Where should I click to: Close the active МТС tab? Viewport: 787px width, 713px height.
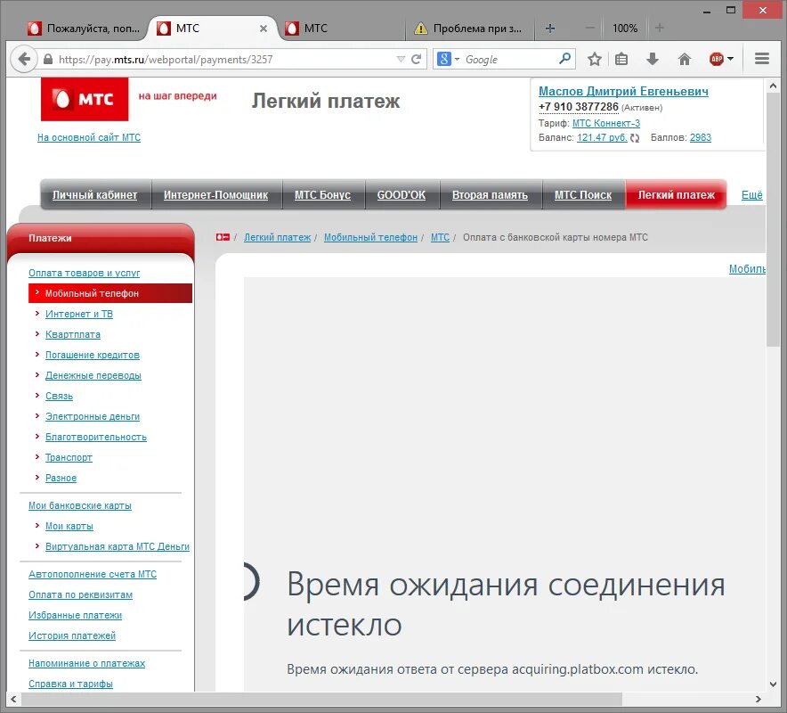click(263, 29)
